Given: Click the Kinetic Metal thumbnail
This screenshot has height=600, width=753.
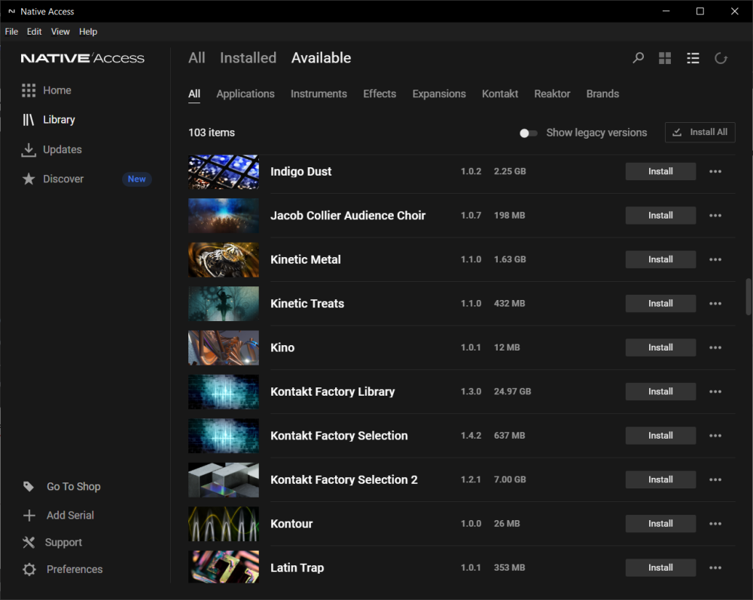Looking at the screenshot, I should tap(224, 259).
